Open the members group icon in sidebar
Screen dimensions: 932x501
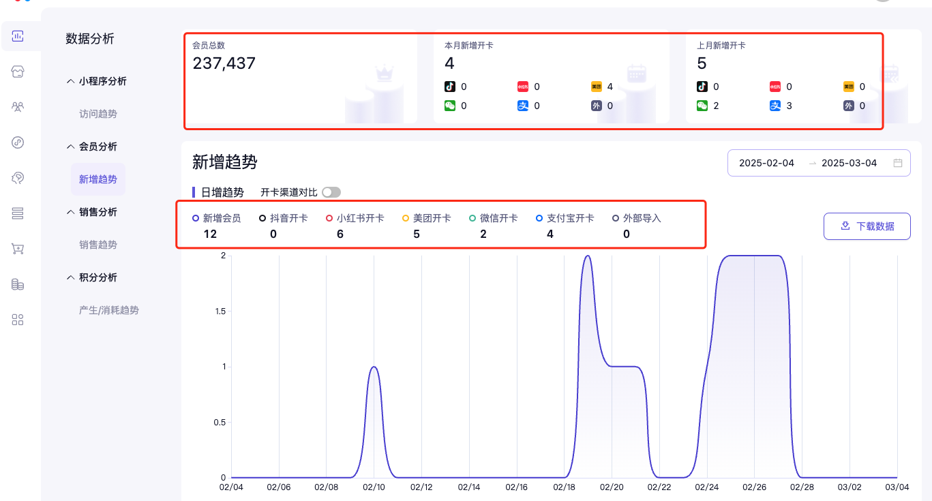point(18,107)
